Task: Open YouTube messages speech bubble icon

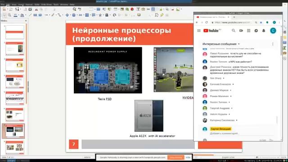Action: [x=256, y=31]
